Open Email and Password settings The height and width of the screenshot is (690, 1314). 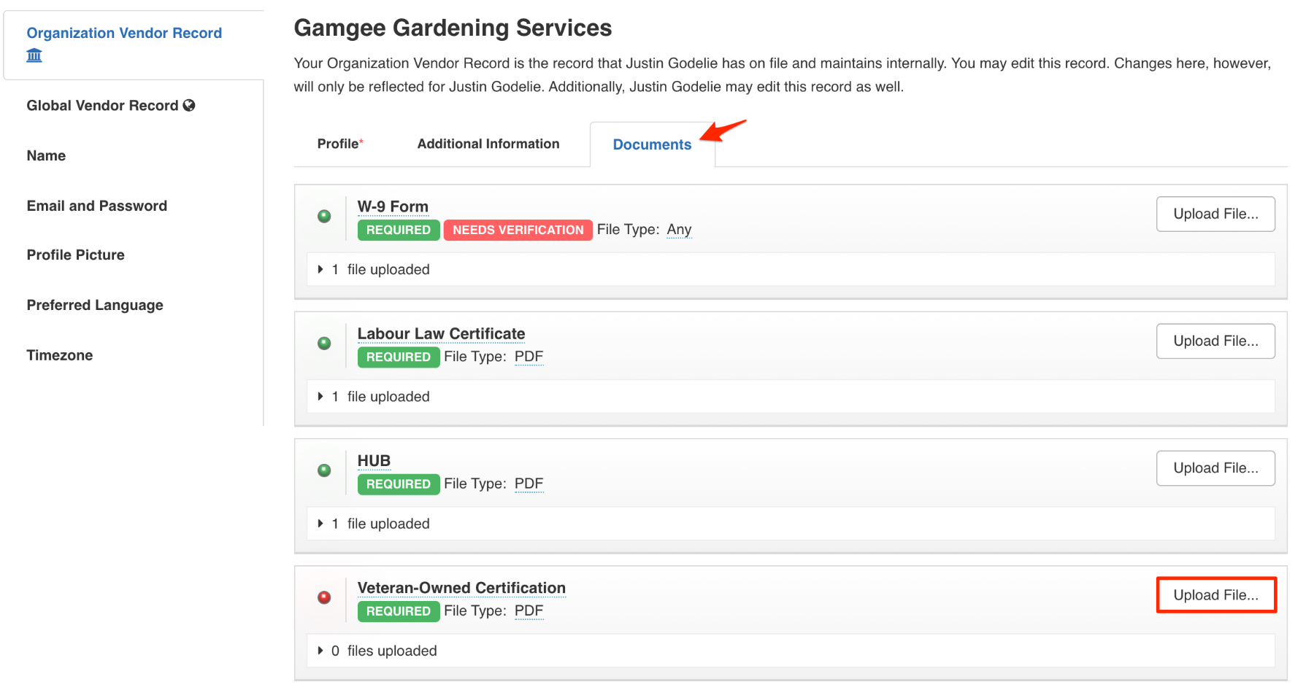(x=97, y=206)
